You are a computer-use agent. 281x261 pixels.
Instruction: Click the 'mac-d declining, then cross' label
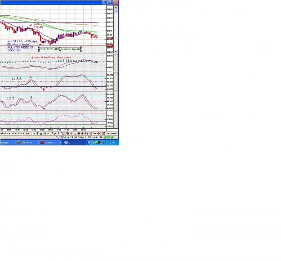pyautogui.click(x=53, y=58)
